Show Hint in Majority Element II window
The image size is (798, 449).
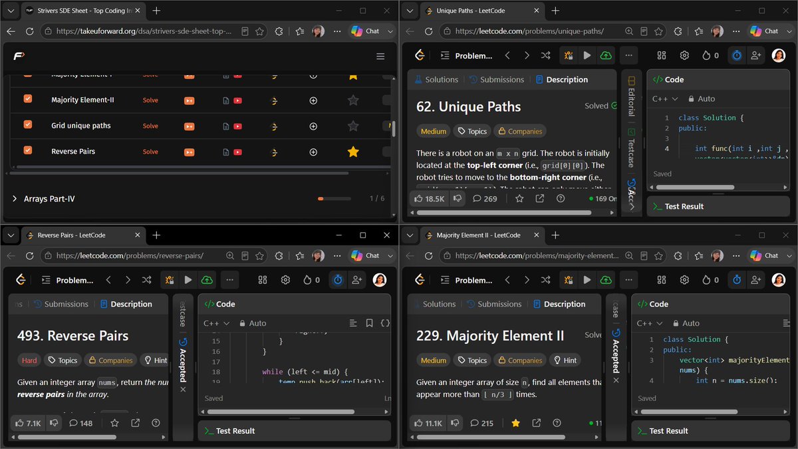pyautogui.click(x=565, y=360)
